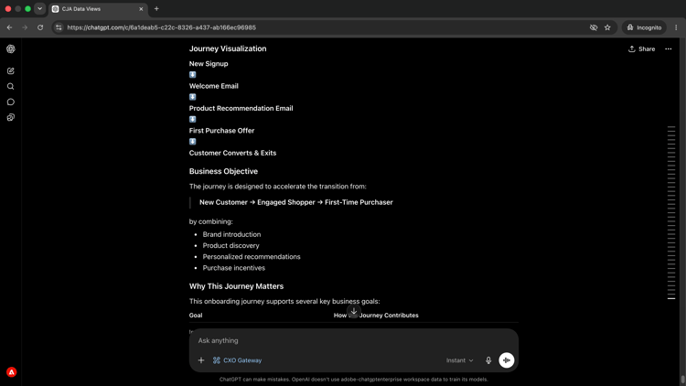Open the conversation options ellipsis menu
This screenshot has width=686, height=386.
668,49
